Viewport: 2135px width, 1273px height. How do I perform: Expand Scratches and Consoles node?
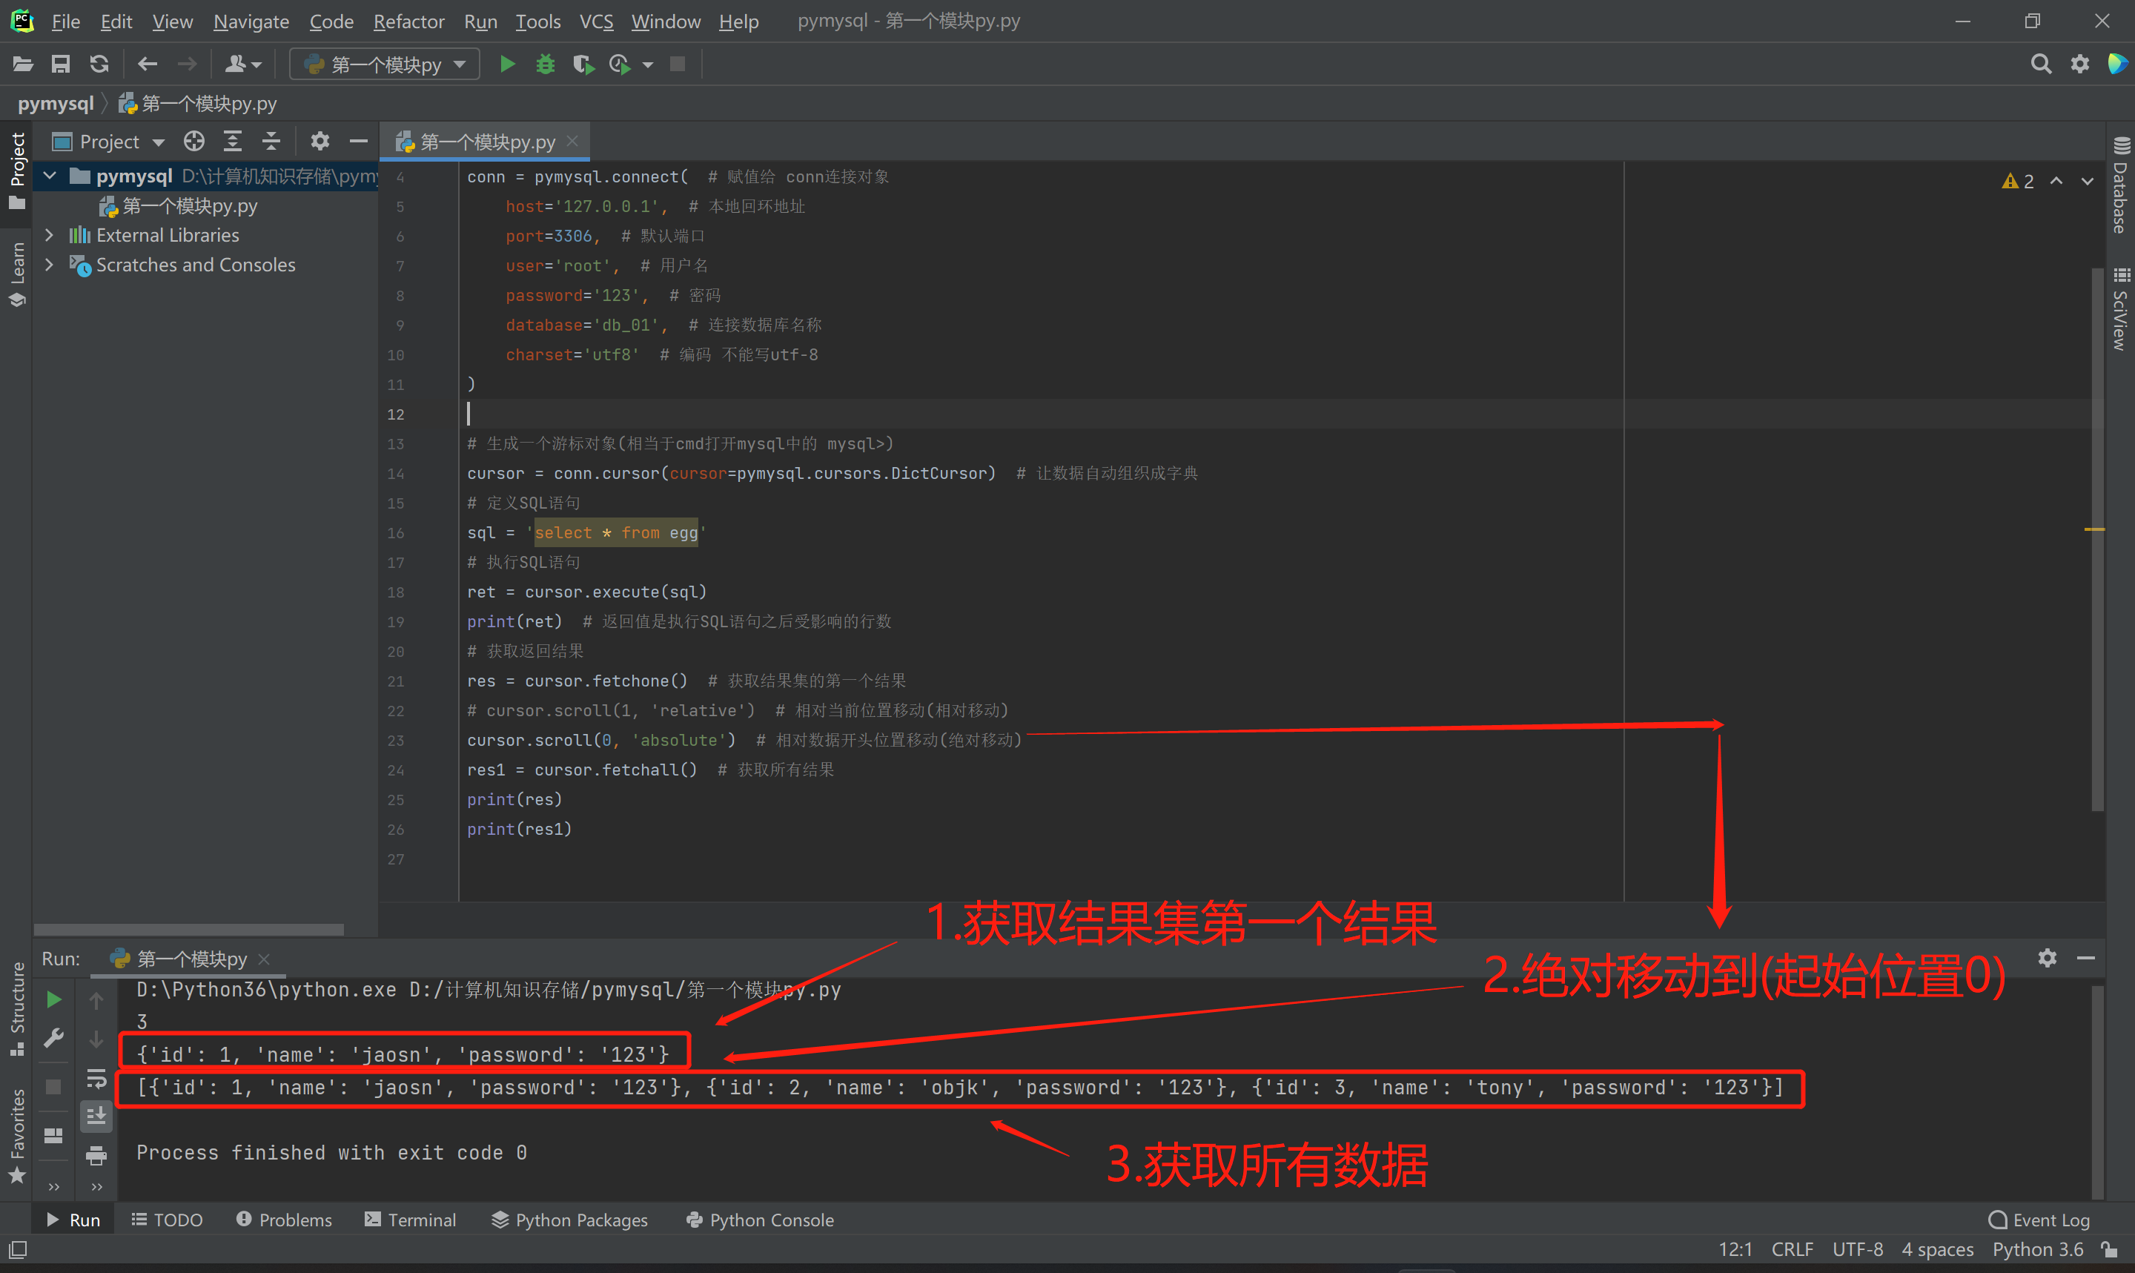[50, 265]
